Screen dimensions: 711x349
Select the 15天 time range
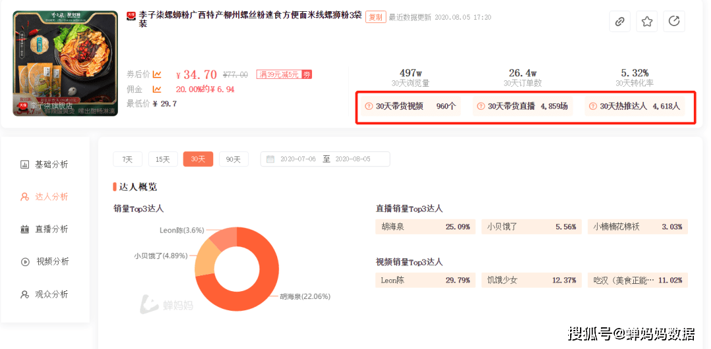163,159
